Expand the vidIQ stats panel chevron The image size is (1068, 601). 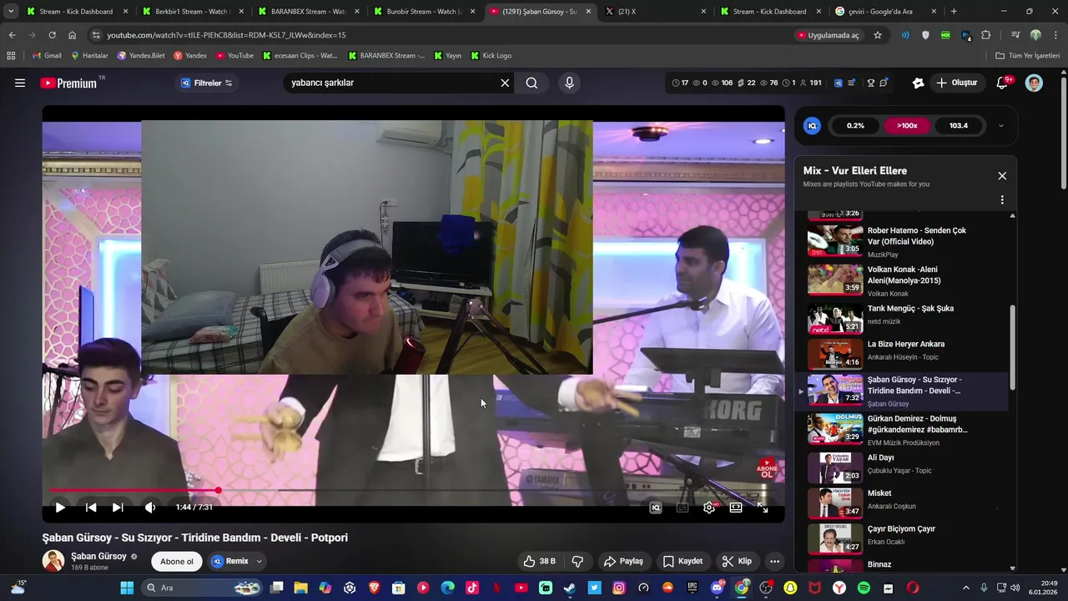coord(1001,126)
